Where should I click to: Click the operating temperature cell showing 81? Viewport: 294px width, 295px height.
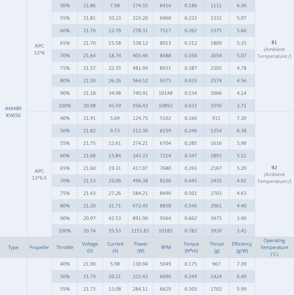coord(274,49)
